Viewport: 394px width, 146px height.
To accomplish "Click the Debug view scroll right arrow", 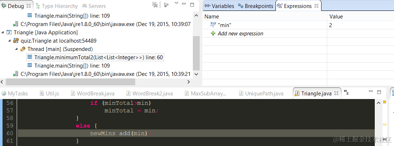I will click(x=189, y=82).
